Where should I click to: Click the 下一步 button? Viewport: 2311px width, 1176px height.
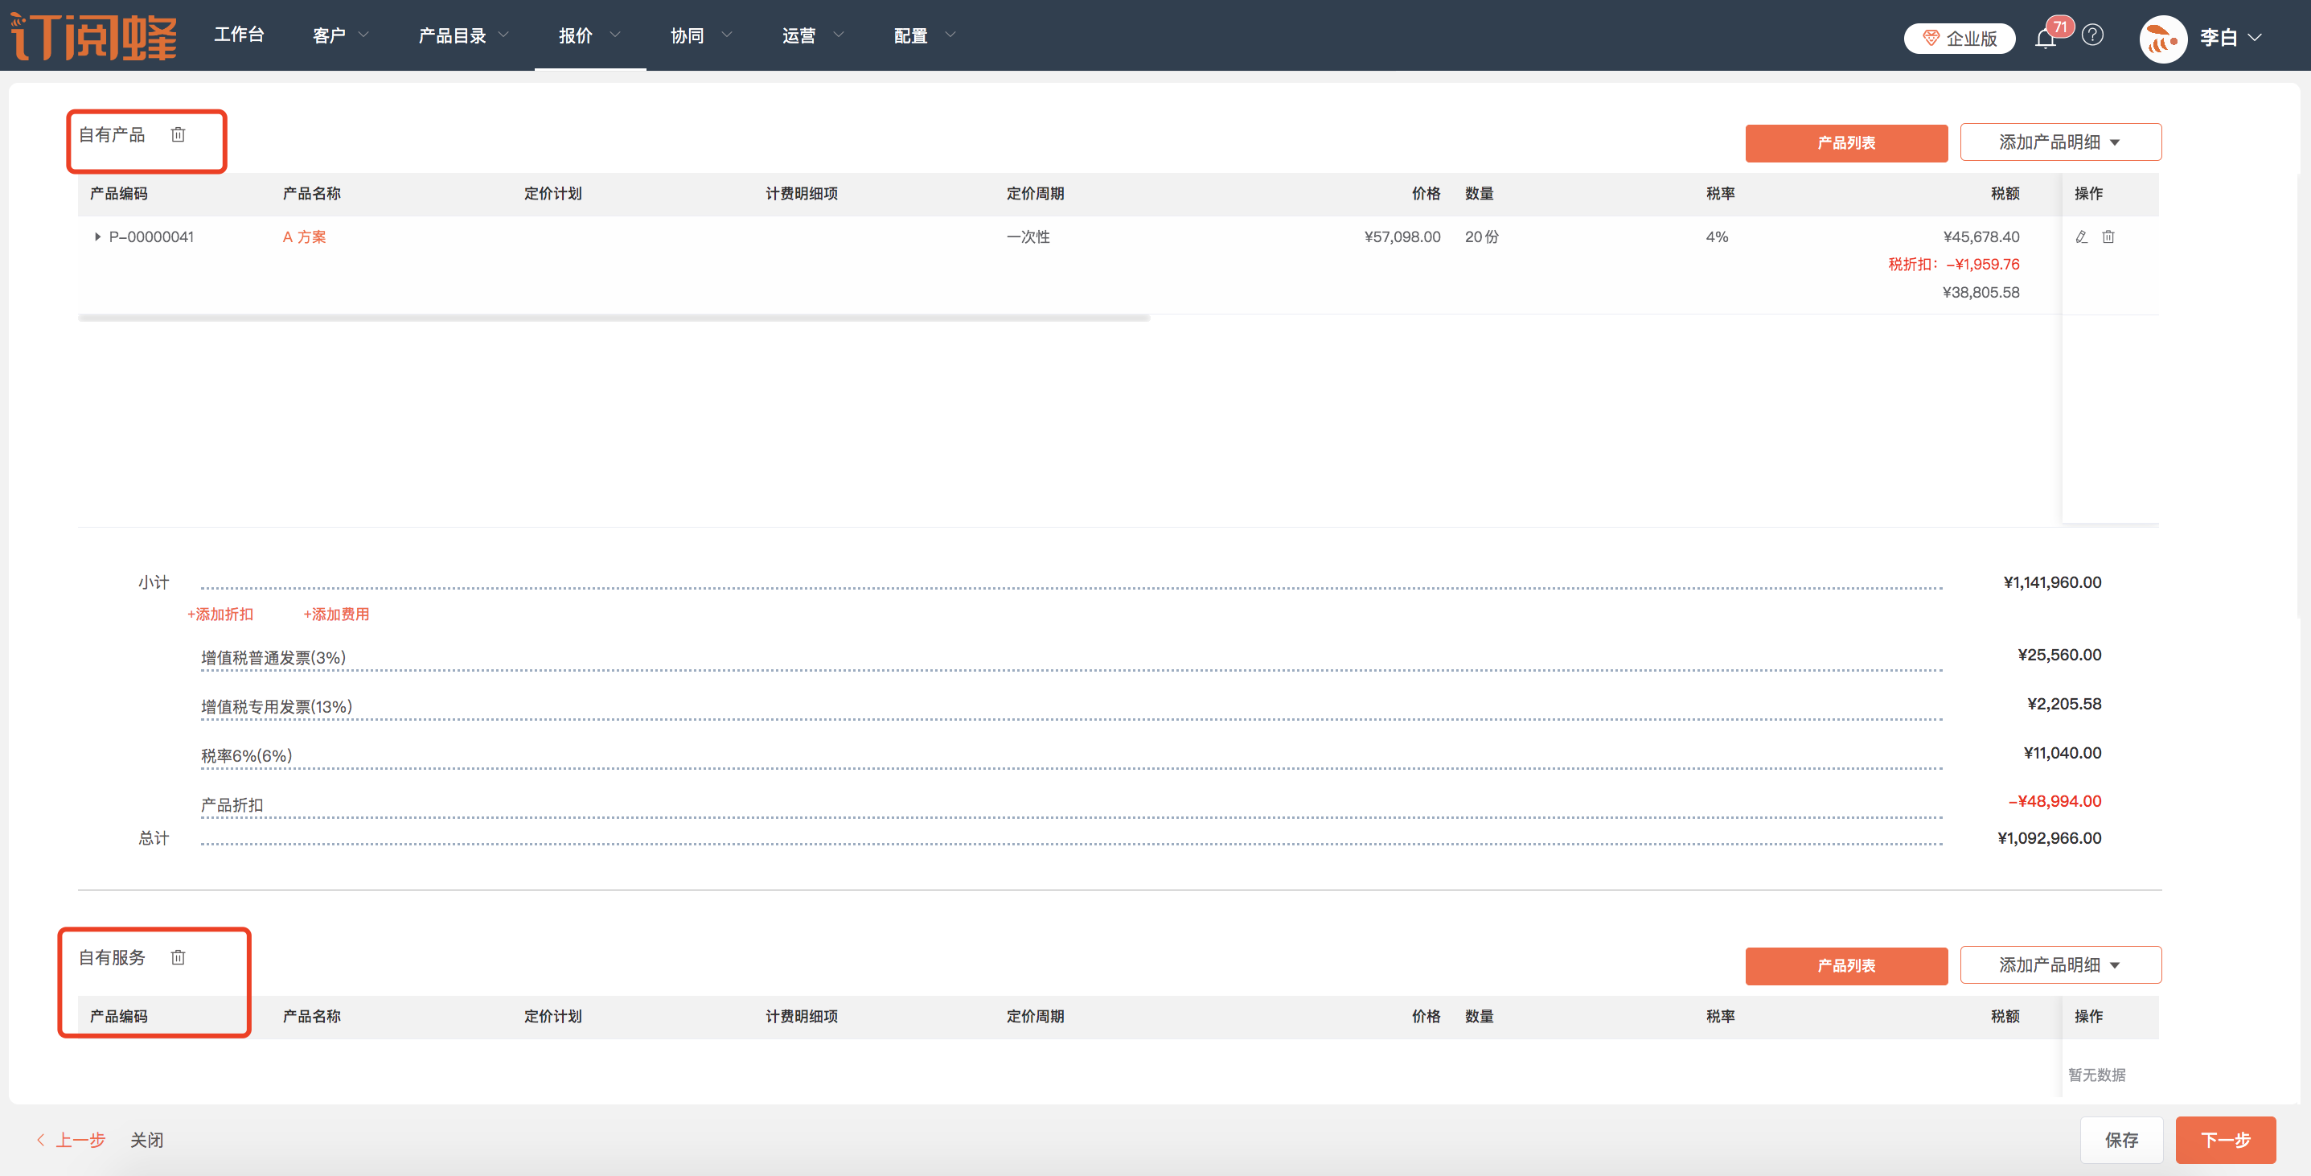click(2225, 1139)
